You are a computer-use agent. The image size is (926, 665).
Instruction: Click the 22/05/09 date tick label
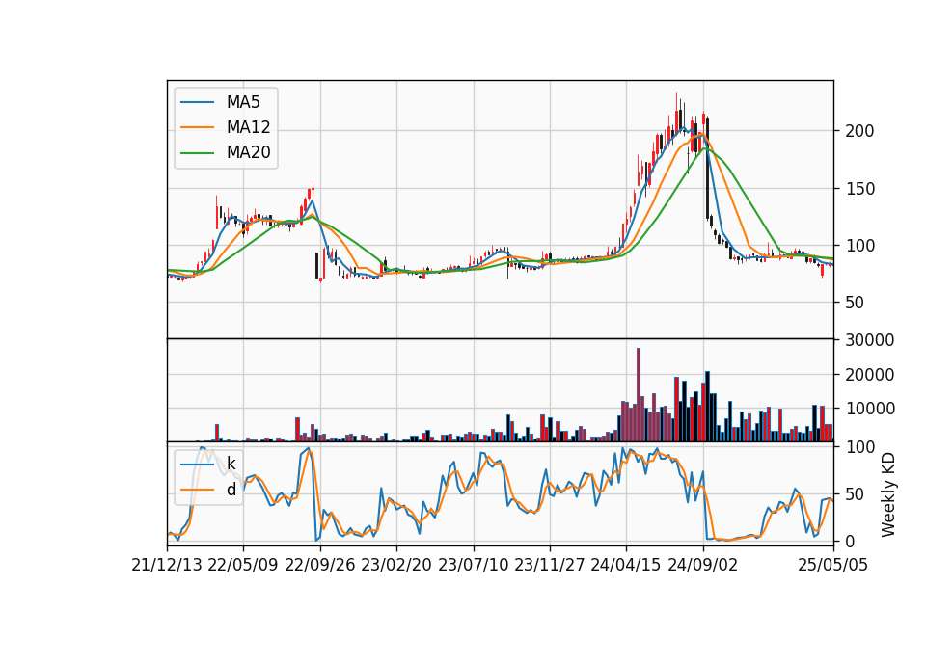coord(243,565)
